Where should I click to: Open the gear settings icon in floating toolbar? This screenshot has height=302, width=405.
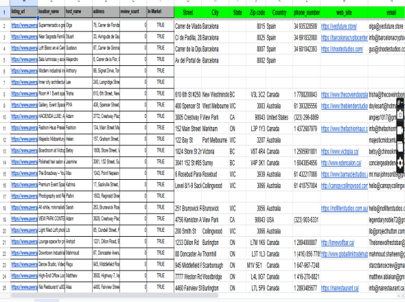coord(400,163)
